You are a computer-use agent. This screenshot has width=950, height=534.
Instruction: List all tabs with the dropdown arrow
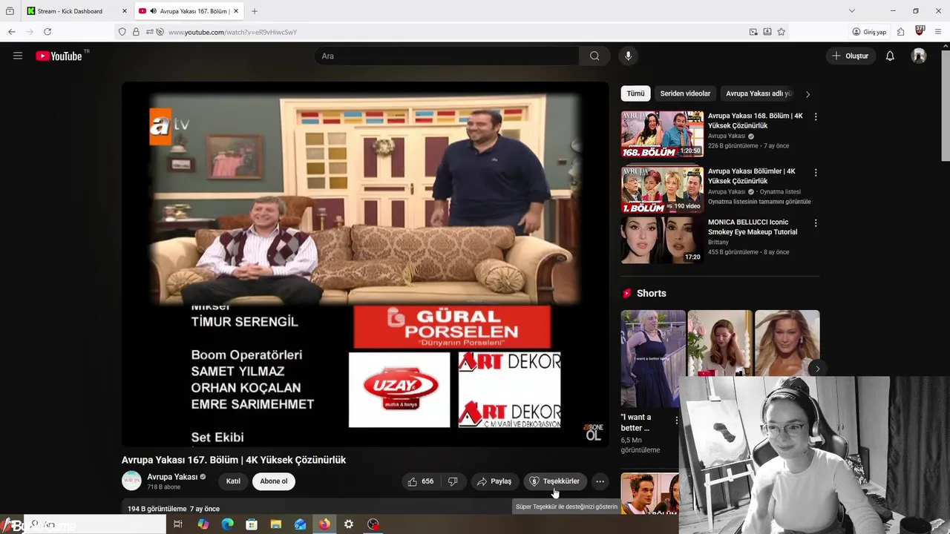point(851,11)
